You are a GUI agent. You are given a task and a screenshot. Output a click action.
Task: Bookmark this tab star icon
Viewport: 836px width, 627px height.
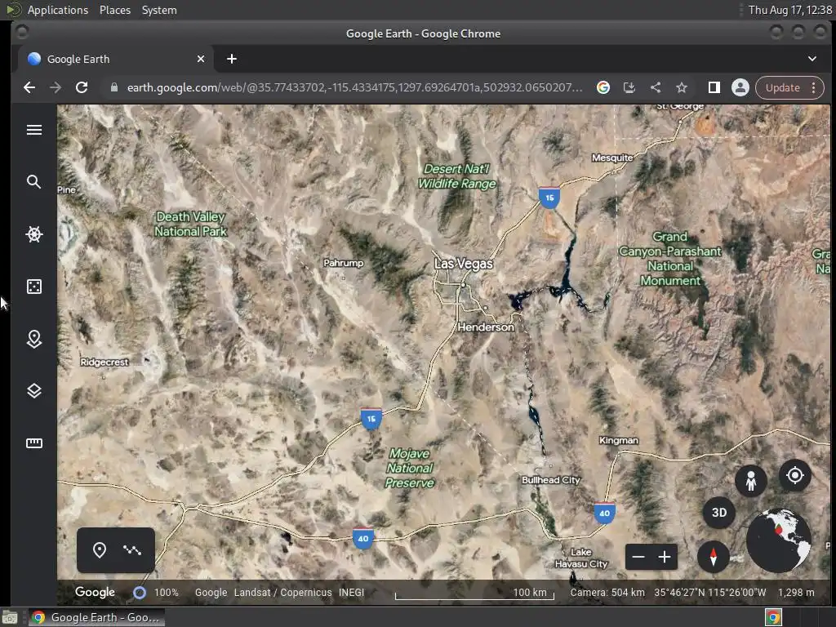click(x=682, y=87)
